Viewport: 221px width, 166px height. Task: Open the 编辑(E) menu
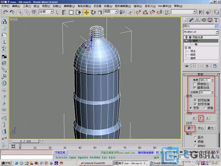tap(16, 6)
